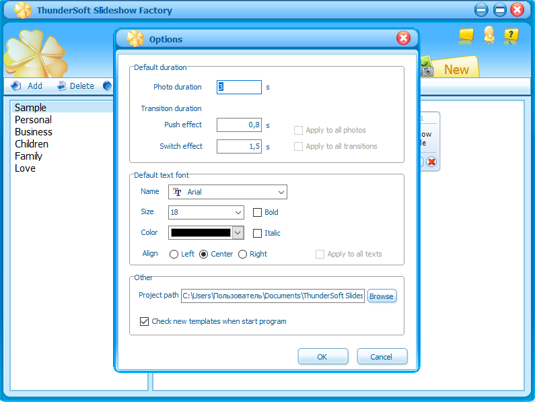Click the user figure icon in main window
This screenshot has height=402, width=535.
489,35
